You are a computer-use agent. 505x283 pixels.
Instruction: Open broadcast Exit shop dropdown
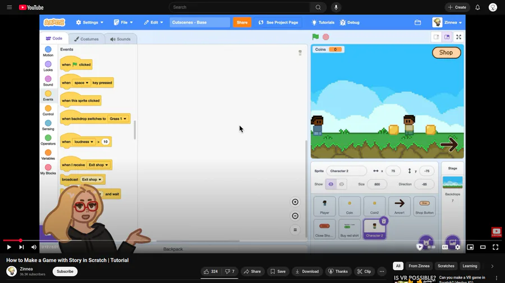(91, 180)
